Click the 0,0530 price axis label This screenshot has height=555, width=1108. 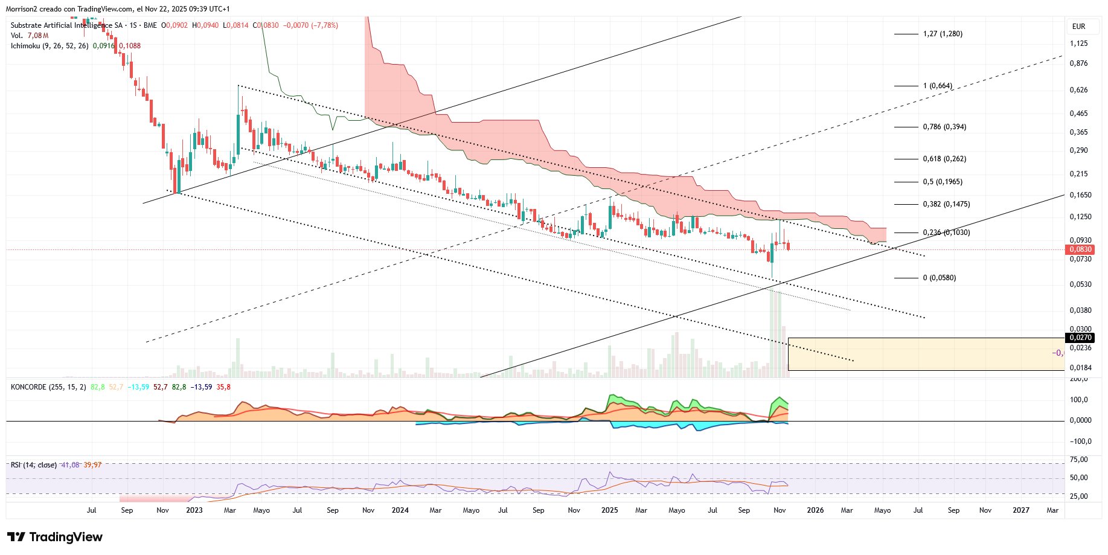(1081, 284)
